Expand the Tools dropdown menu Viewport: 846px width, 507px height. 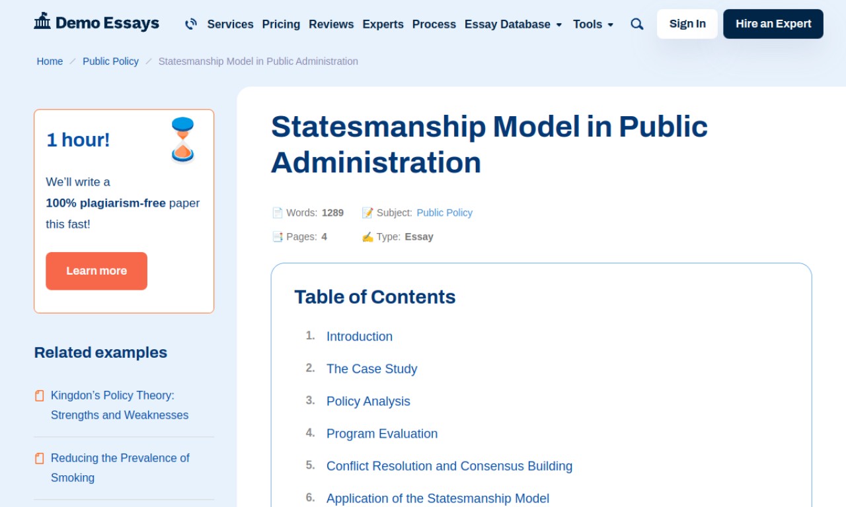[594, 24]
